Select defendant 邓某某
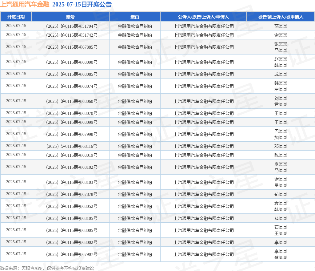 (x=281, y=146)
